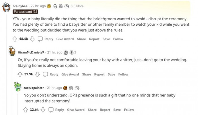Image resolution: width=198 pixels, height=115 pixels.
Task: Report cactuspainter's comment
Action: pyautogui.click(x=105, y=110)
